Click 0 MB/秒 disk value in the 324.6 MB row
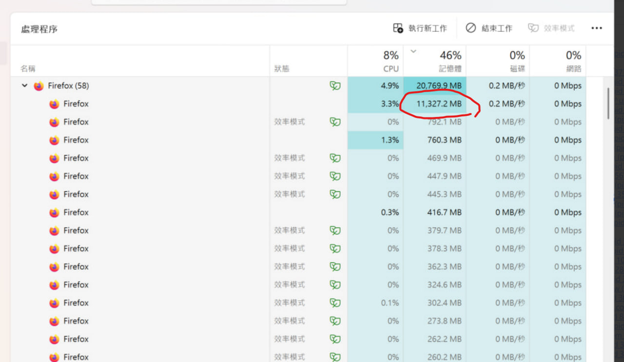 pyautogui.click(x=510, y=285)
